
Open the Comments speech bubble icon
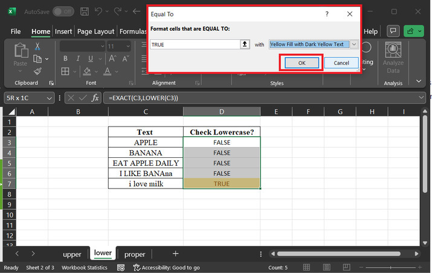click(393, 31)
